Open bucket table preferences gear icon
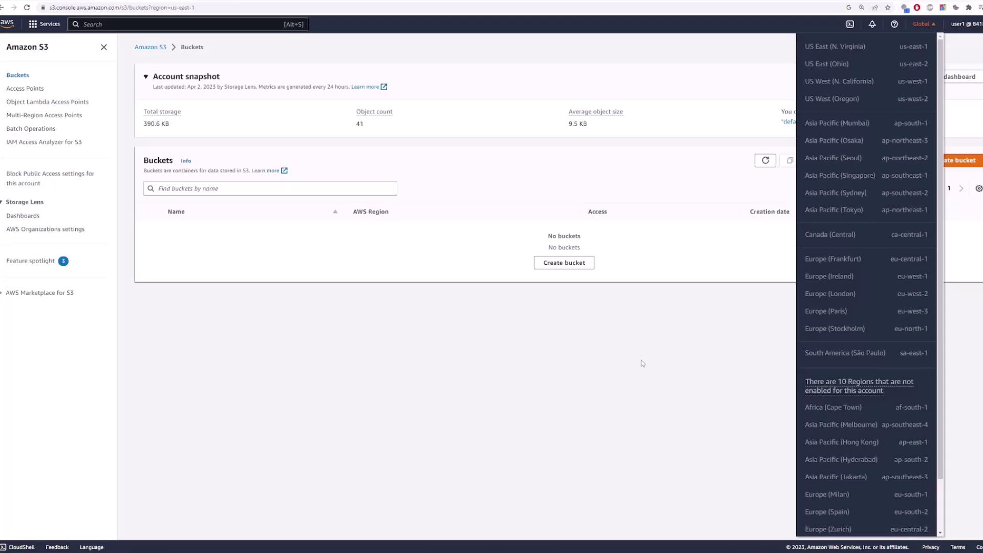The image size is (983, 553). point(978,188)
